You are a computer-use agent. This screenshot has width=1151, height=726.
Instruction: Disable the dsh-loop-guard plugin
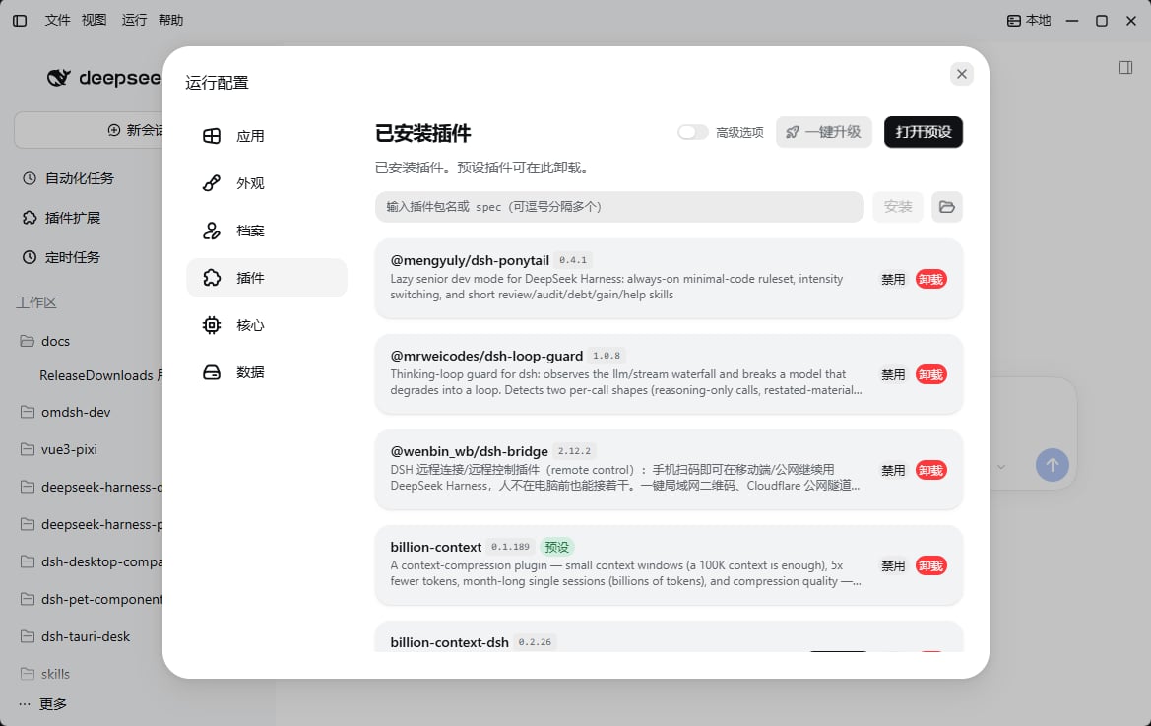(x=893, y=375)
